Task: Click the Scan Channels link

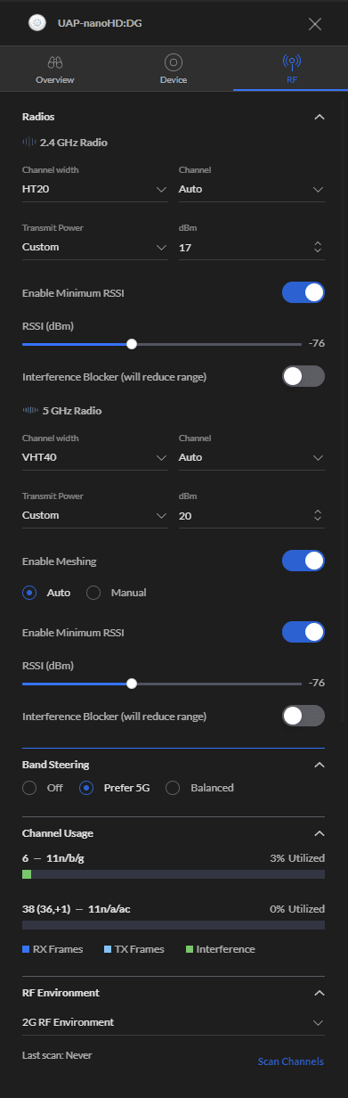Action: (291, 1061)
